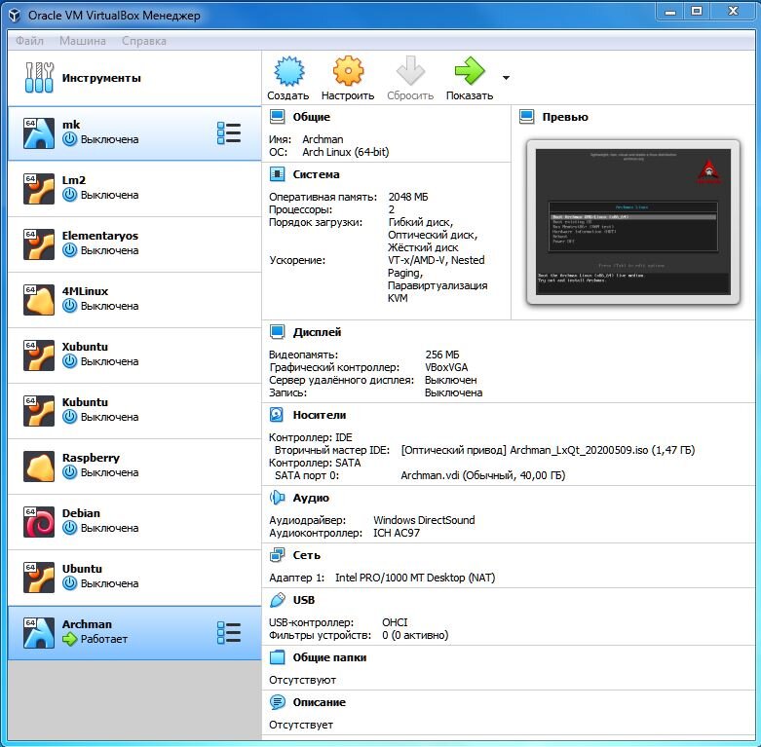Click the Адаптер 1 label
Viewport: 761px width, 747px height.
(x=296, y=578)
